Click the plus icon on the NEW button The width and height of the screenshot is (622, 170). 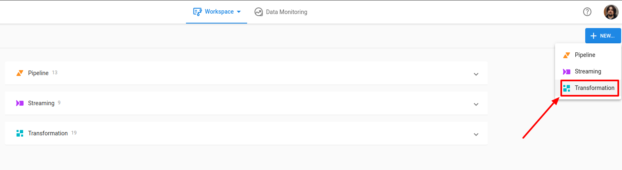(x=593, y=36)
